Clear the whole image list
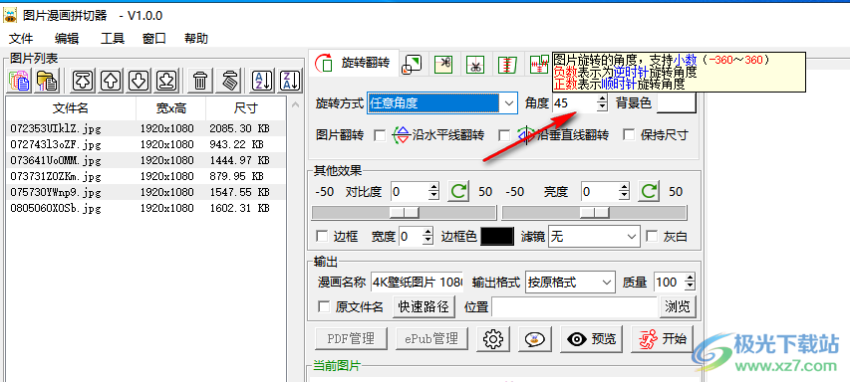Screen dimensions: 850x382 tap(229, 81)
